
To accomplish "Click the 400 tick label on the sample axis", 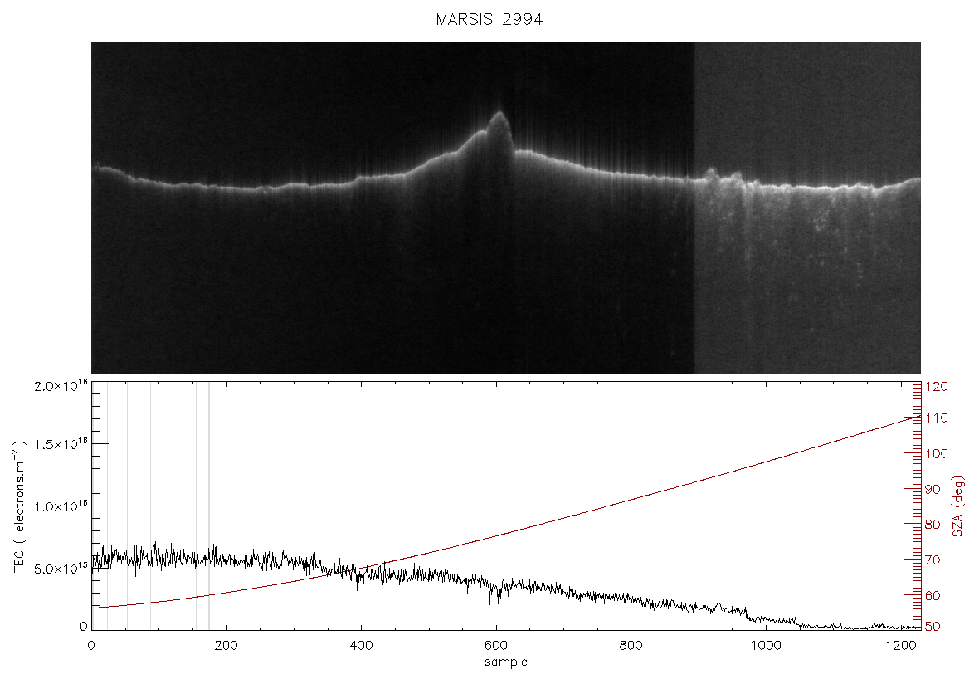I will click(361, 645).
